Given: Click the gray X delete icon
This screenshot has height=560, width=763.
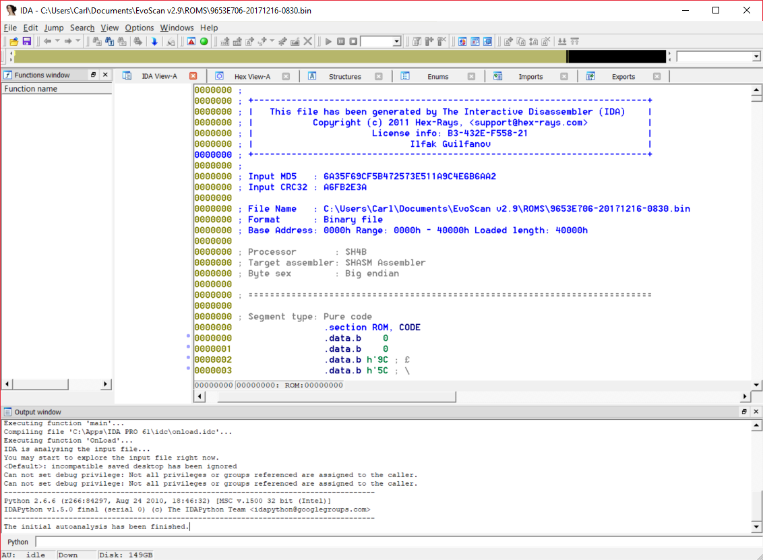Looking at the screenshot, I should 308,42.
